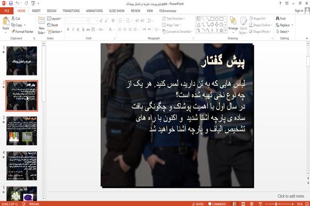Click to add notes area

(290, 196)
